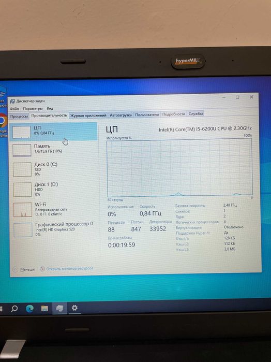Open the Файл menu
271x362 pixels.
pyautogui.click(x=14, y=109)
